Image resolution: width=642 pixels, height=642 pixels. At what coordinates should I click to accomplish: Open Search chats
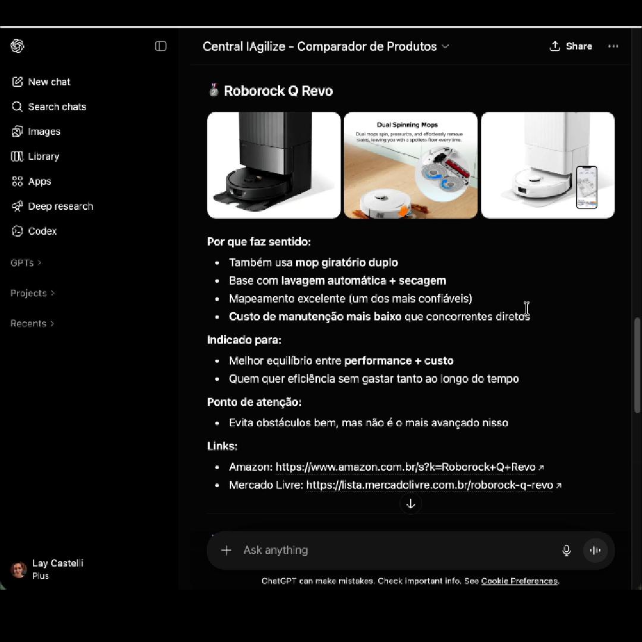(x=49, y=107)
